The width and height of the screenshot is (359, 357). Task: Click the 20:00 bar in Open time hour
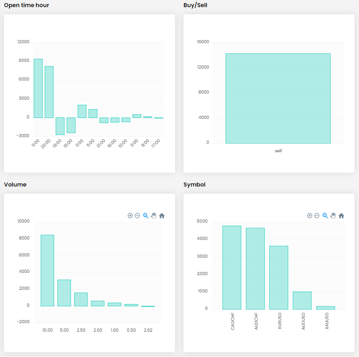pyautogui.click(x=49, y=92)
